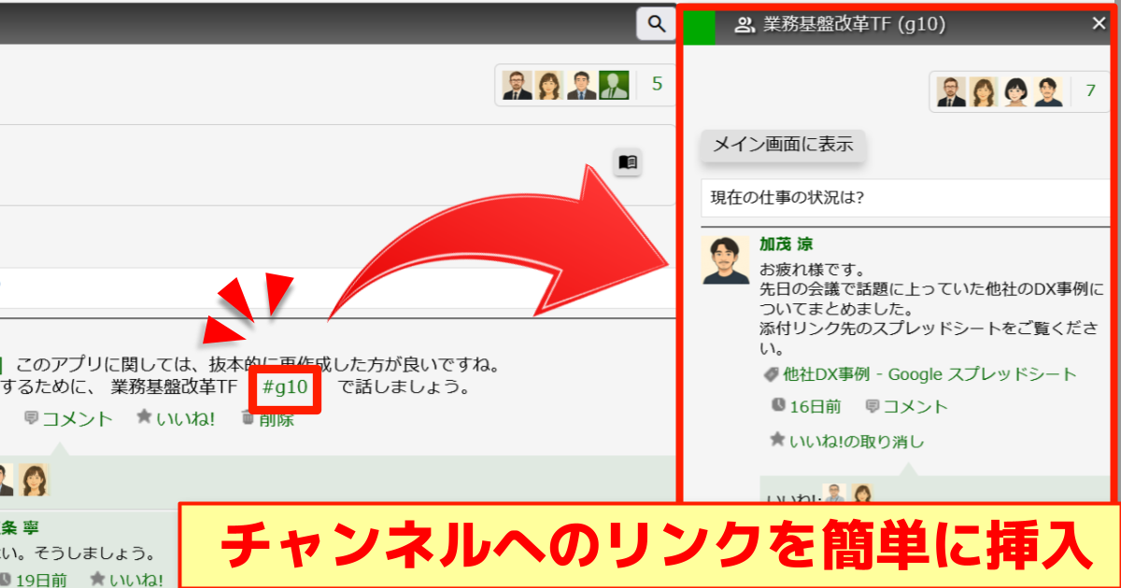Screen dimensions: 1121x588
Task: Click the '削除' delete link
Action: coord(277,418)
